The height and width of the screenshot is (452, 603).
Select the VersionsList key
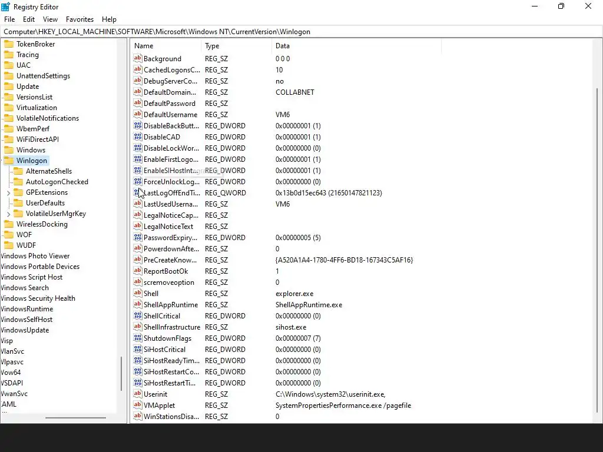(x=34, y=97)
